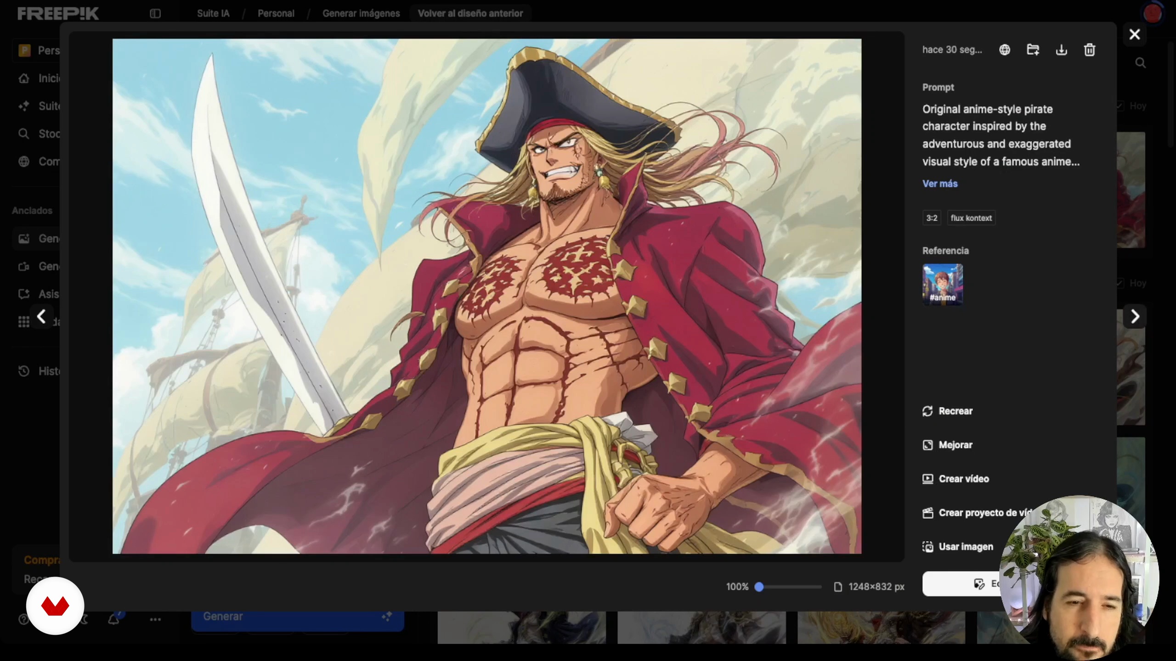
Task: Click the search magnifier icon
Action: click(x=1141, y=63)
